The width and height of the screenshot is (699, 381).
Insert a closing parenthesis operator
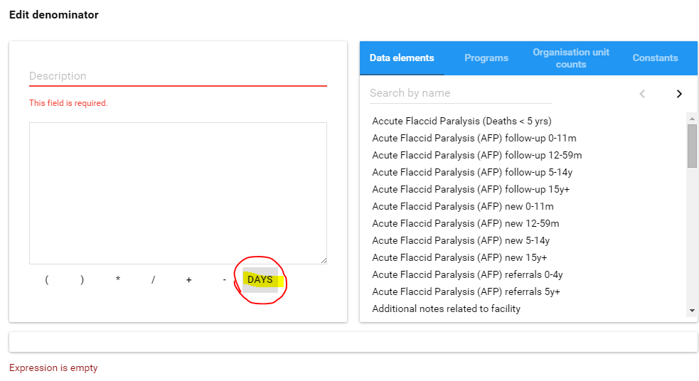tap(82, 280)
